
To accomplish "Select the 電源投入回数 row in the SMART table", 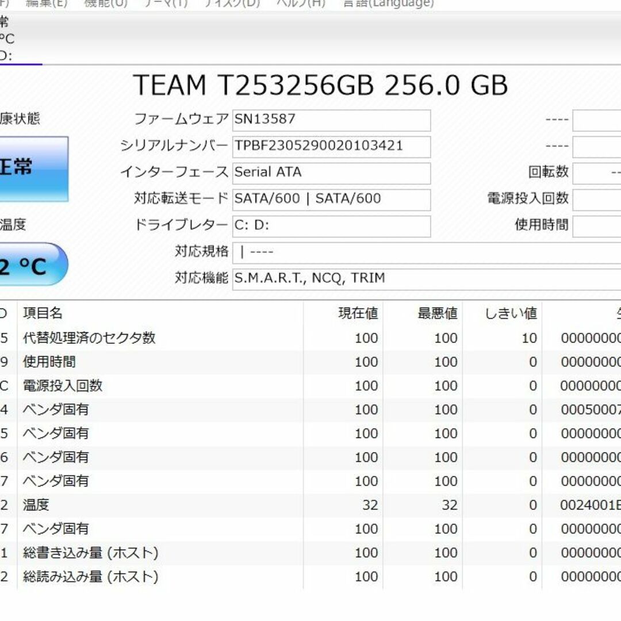I will 310,386.
